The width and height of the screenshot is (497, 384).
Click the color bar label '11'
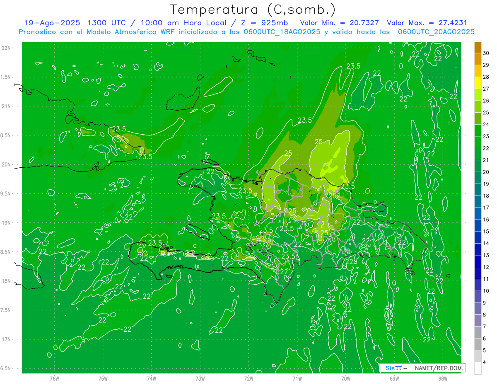(x=486, y=279)
